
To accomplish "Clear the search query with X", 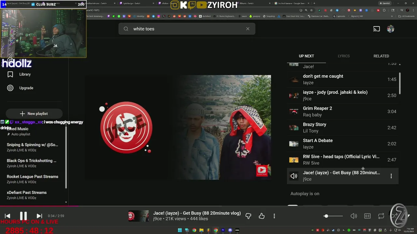I will coord(248,29).
